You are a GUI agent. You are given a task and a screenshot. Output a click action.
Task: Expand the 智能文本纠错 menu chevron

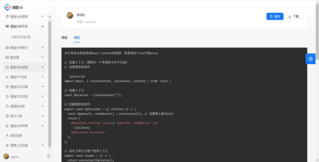[x=43, y=87]
